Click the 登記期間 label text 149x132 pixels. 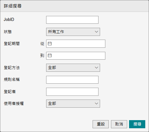12,44
